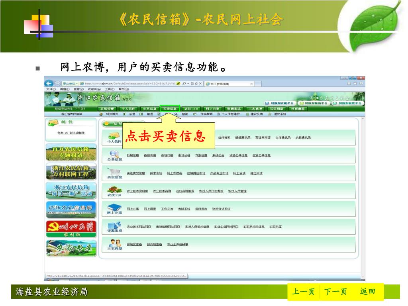This screenshot has height=306, width=408.
Task: Open the 网上农展会 link
Action: tap(175, 173)
